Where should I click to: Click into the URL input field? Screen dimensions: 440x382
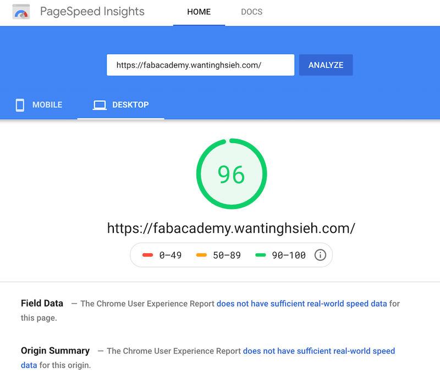pyautogui.click(x=200, y=65)
